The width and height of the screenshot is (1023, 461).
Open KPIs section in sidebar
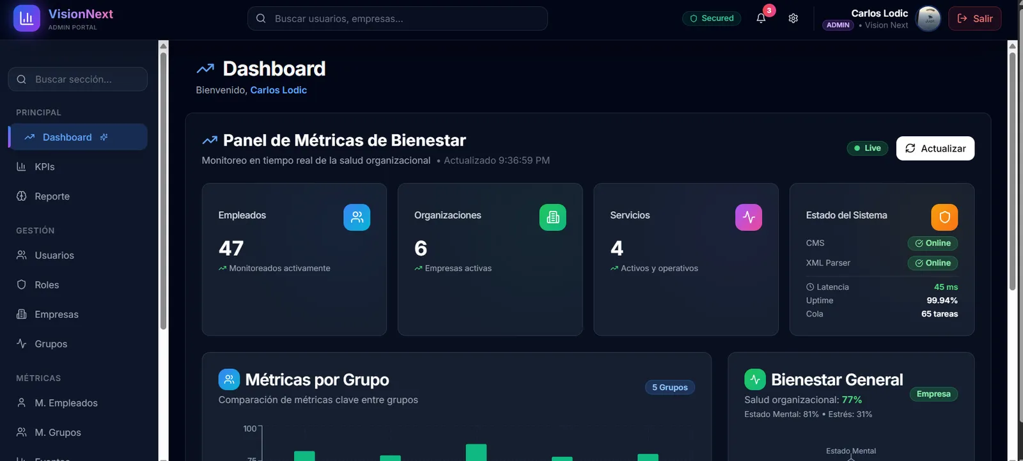tap(78, 166)
